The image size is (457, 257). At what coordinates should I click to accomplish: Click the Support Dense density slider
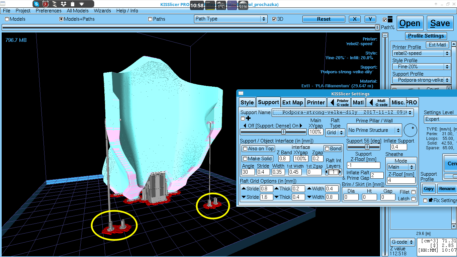point(273,132)
